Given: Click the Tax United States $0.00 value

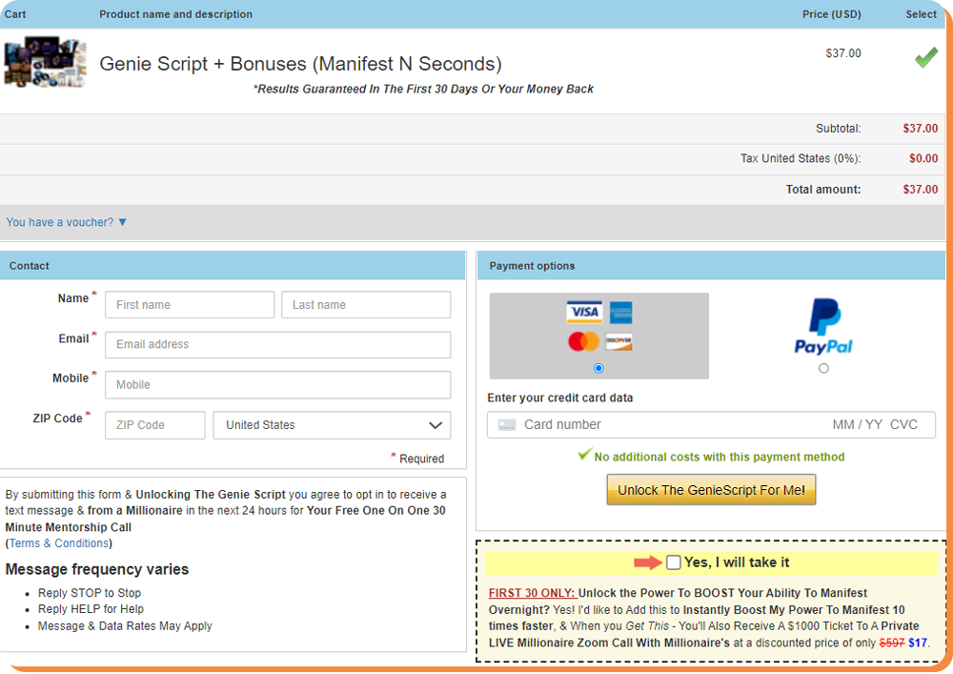Looking at the screenshot, I should click(x=923, y=158).
